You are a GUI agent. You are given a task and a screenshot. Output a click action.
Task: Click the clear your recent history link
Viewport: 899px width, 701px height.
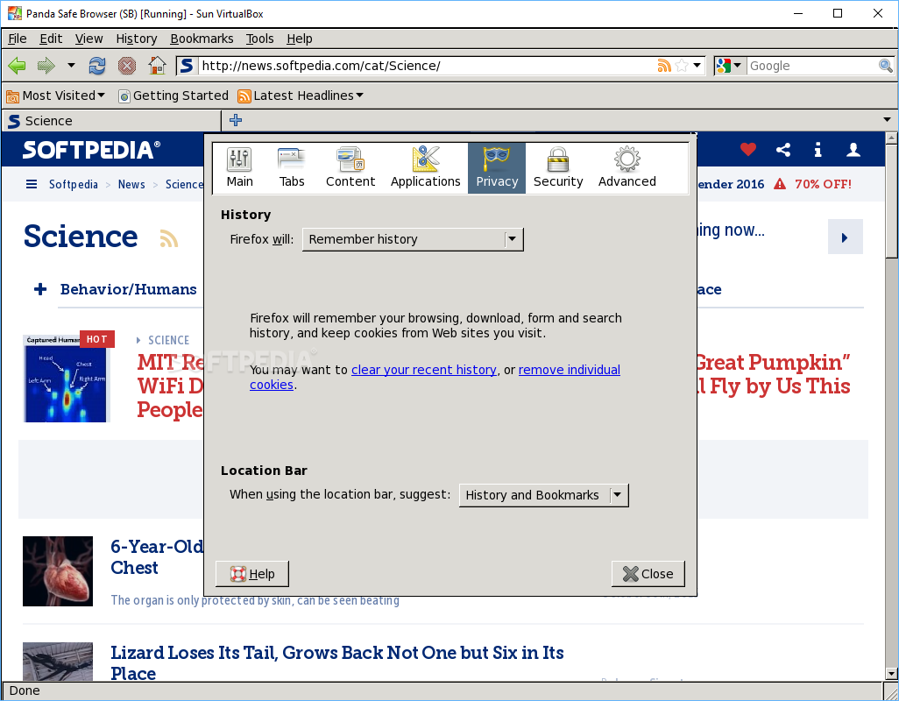(x=424, y=370)
